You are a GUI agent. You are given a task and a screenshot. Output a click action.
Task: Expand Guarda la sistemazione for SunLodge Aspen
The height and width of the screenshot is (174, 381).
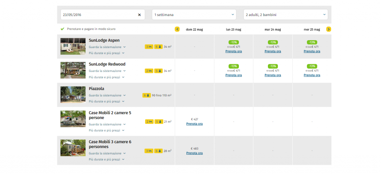[x=107, y=47]
